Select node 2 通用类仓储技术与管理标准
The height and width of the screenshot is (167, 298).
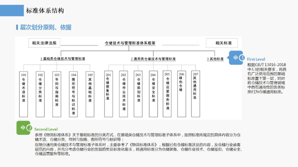[153, 59]
